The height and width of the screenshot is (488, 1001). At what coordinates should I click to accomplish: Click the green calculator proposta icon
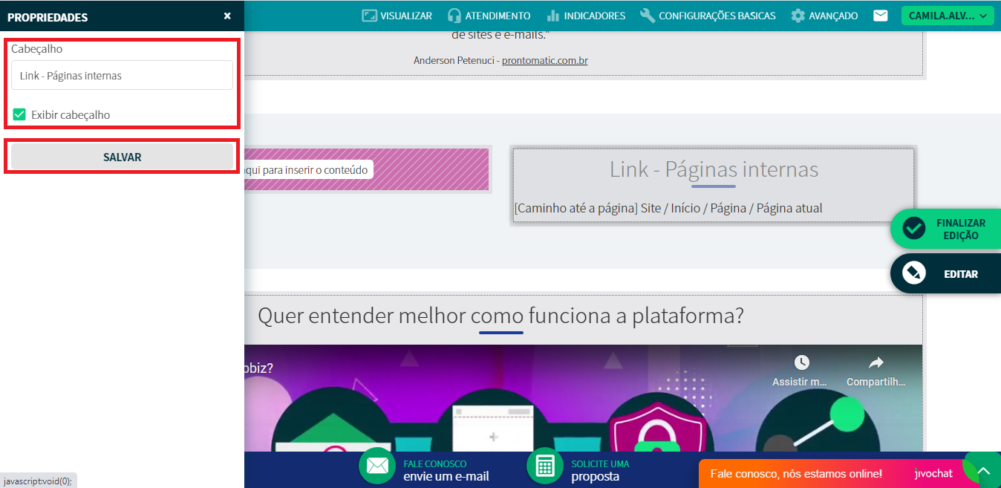pos(545,466)
